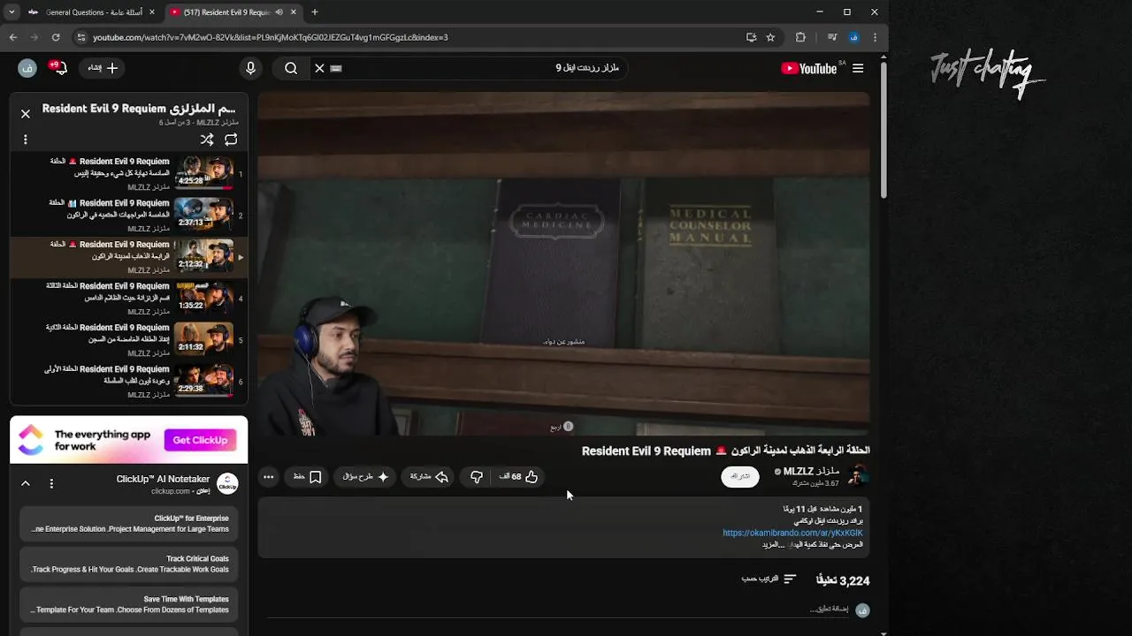
Task: Play playlist video 5 thumbnail 2:11:32
Action: [x=203, y=337]
